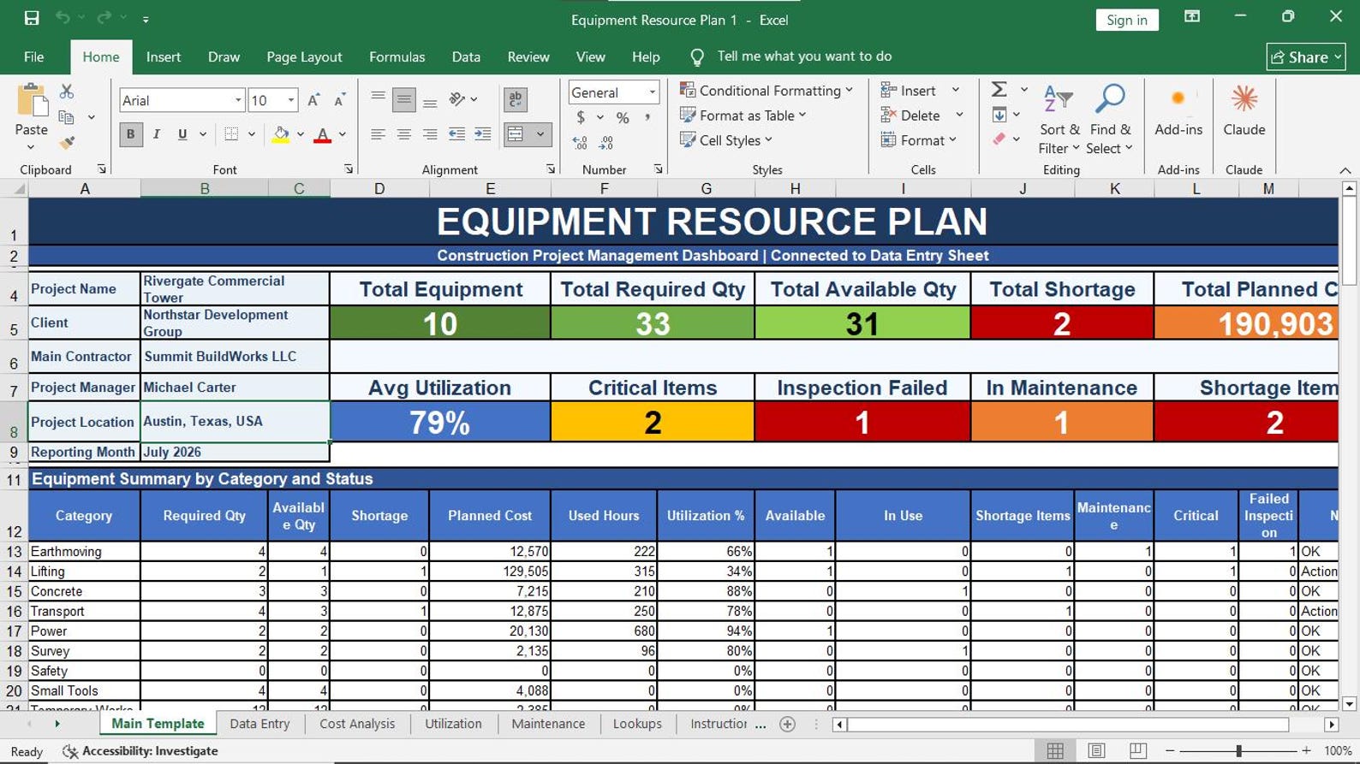Screen dimensions: 1360x764
Task: Click the Redo arrow icon
Action: point(104,18)
